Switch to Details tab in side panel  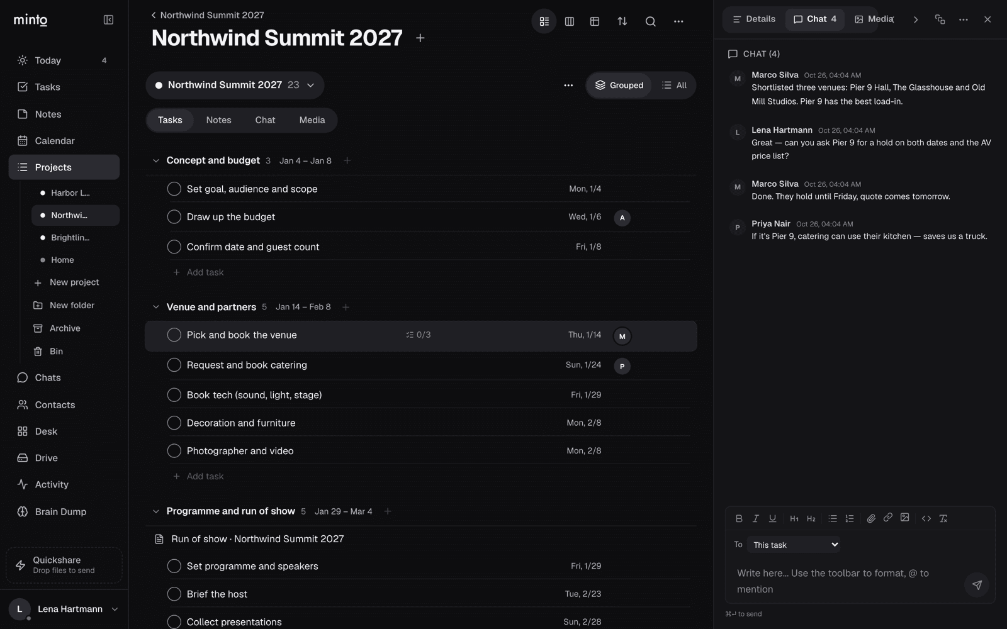click(754, 19)
